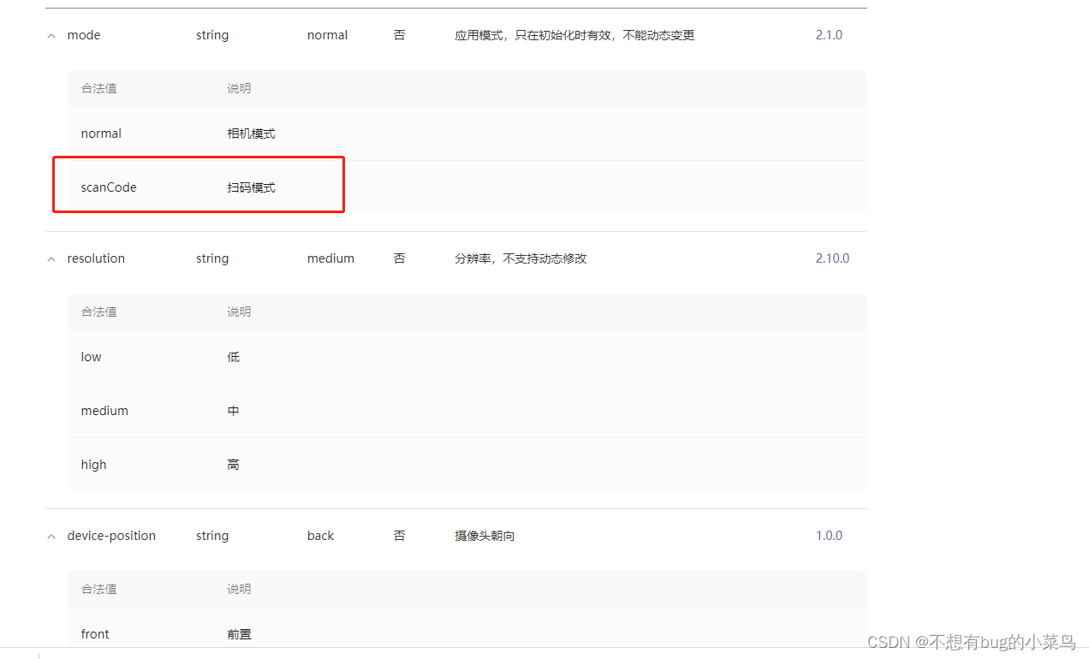
Task: Click the version link 2.1.0 for mode
Action: (828, 35)
